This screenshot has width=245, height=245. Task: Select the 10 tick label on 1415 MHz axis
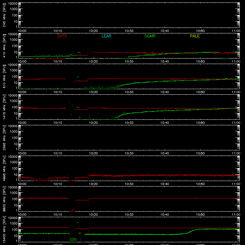click(16, 113)
